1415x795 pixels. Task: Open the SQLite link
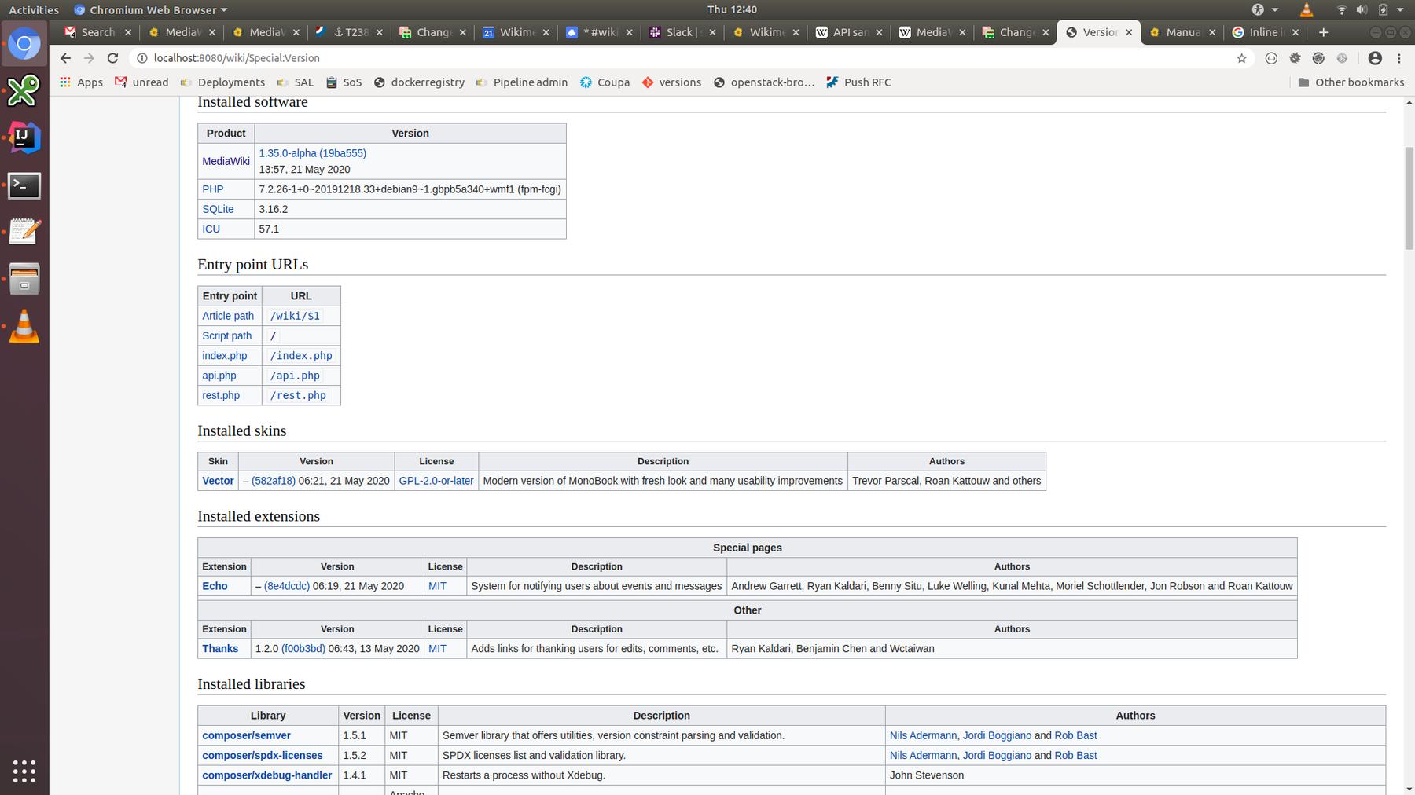(x=218, y=209)
